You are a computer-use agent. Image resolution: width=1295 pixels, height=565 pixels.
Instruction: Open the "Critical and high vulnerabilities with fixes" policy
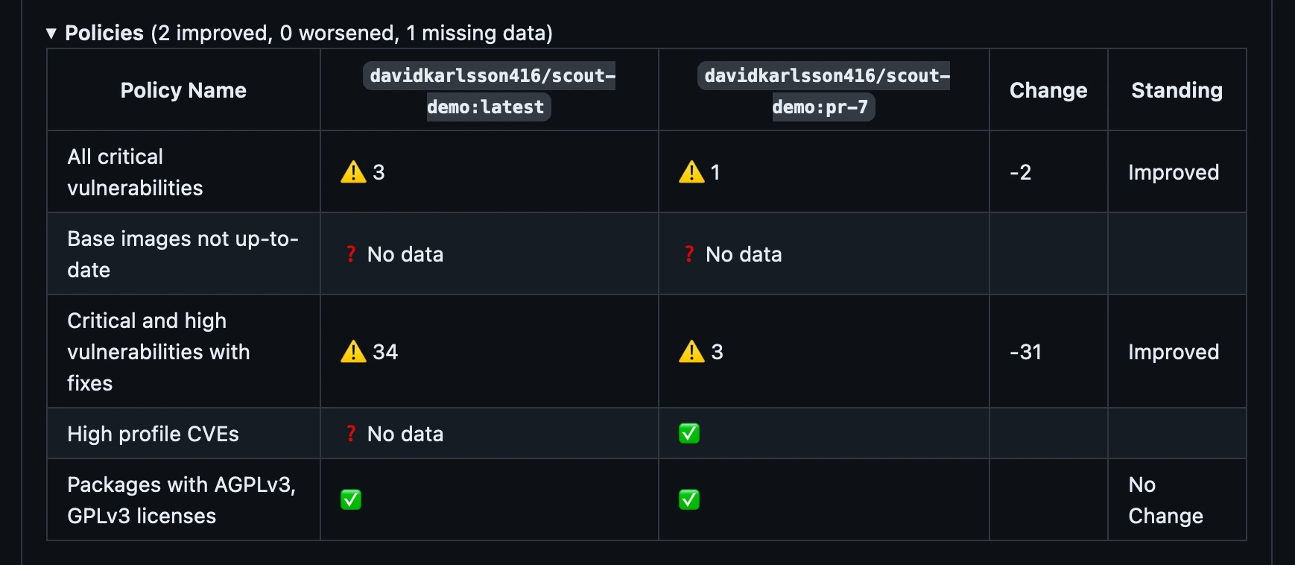159,352
